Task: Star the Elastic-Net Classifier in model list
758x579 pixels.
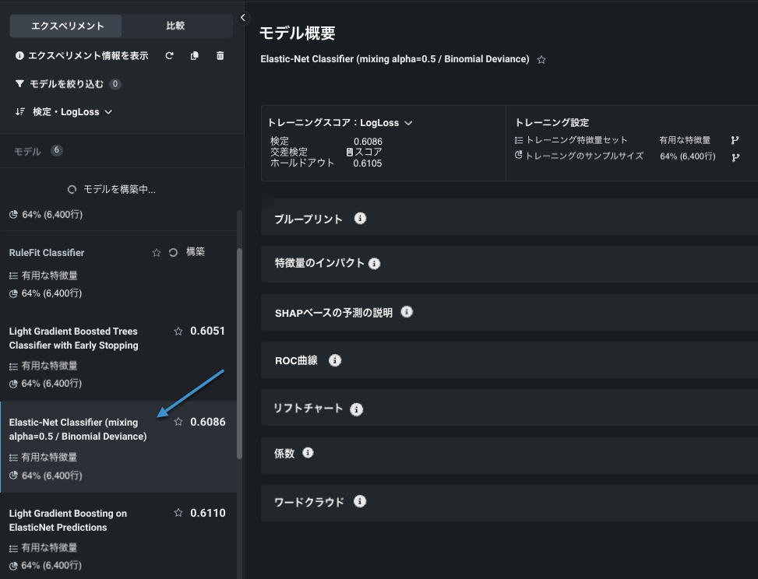Action: 178,422
